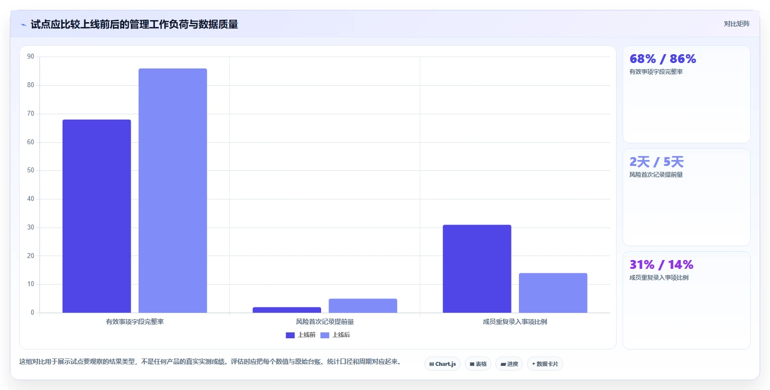Viewport: 770px width, 390px height.
Task: Click the icon in the 表格 chip
Action: (x=472, y=364)
